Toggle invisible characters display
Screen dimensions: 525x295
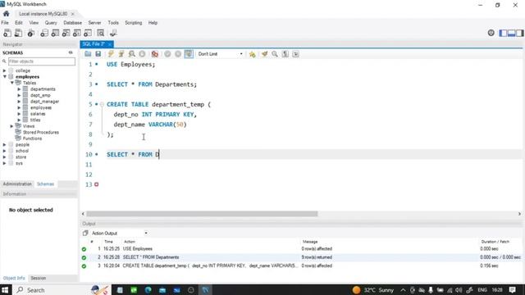(x=285, y=54)
